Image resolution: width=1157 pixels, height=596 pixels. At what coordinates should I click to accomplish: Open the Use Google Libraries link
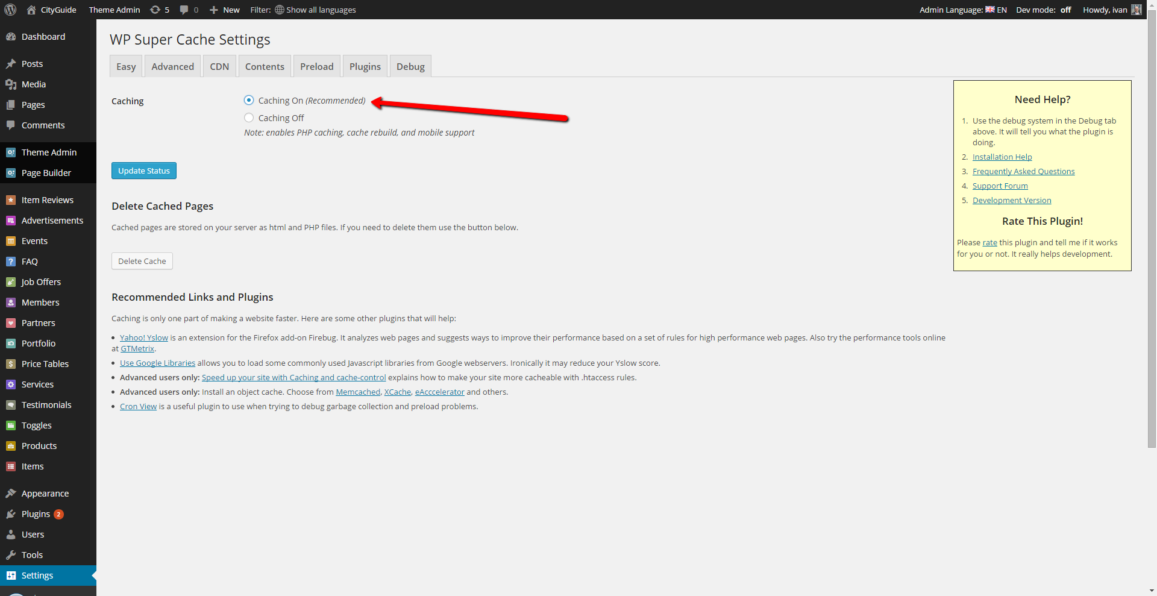(157, 363)
